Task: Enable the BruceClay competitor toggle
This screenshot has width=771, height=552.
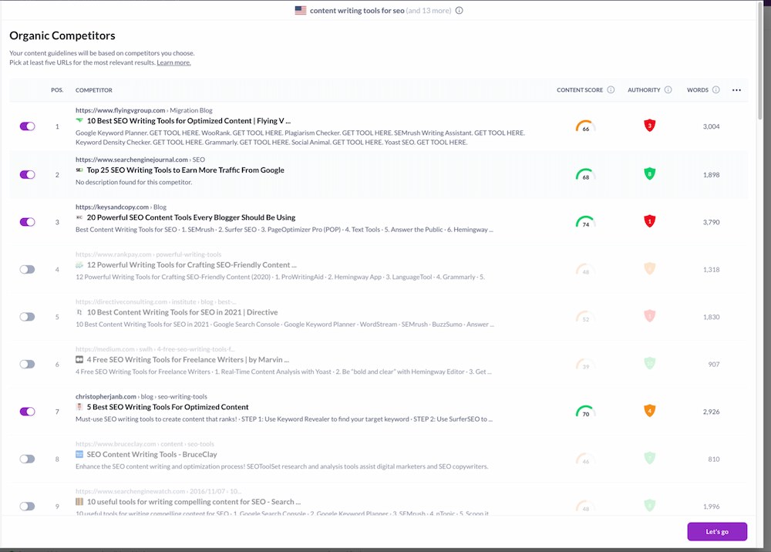Action: [x=28, y=459]
